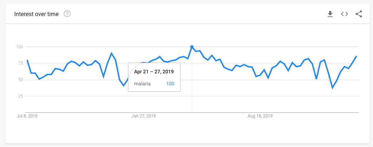Click the trend line's leftmost starting point
Viewport: 373px width, 147px height.
tap(27, 60)
